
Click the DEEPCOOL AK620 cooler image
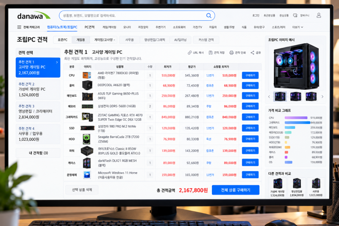87,85
